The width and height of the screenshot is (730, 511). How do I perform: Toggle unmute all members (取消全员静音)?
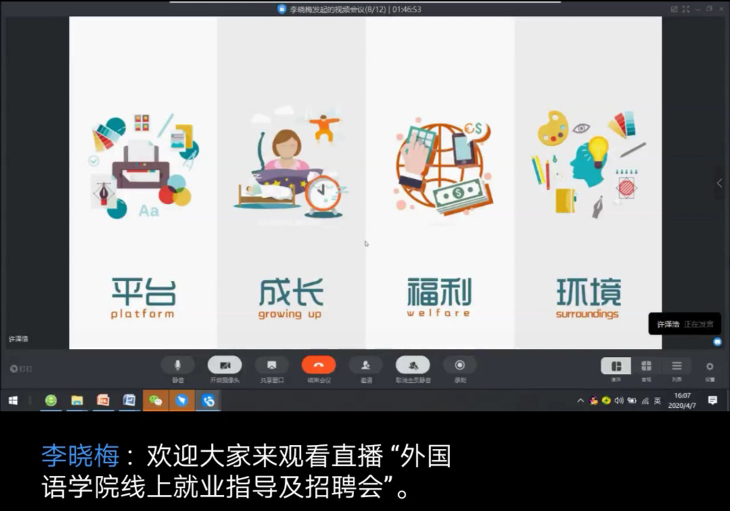[412, 365]
